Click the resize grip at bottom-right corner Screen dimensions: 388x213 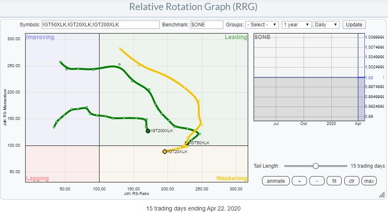pyautogui.click(x=382, y=195)
